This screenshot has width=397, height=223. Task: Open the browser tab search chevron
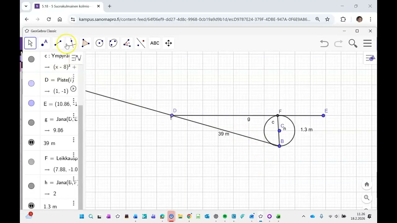[26, 6]
